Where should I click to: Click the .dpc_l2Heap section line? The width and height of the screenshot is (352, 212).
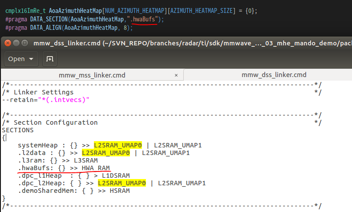tap(112, 183)
